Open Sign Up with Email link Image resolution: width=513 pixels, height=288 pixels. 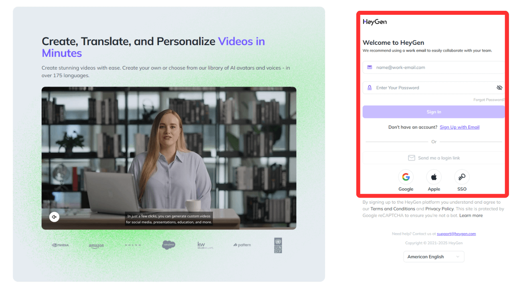tap(459, 127)
